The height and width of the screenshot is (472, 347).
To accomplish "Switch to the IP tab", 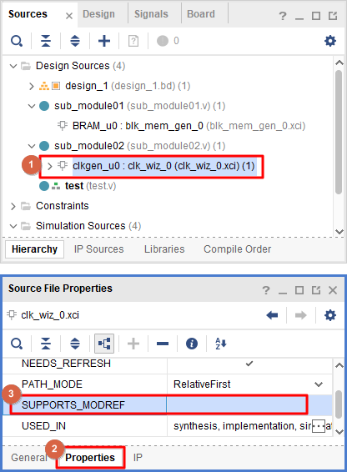I will pos(138,458).
